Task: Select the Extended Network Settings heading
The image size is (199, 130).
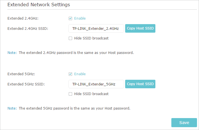Action: point(39,5)
